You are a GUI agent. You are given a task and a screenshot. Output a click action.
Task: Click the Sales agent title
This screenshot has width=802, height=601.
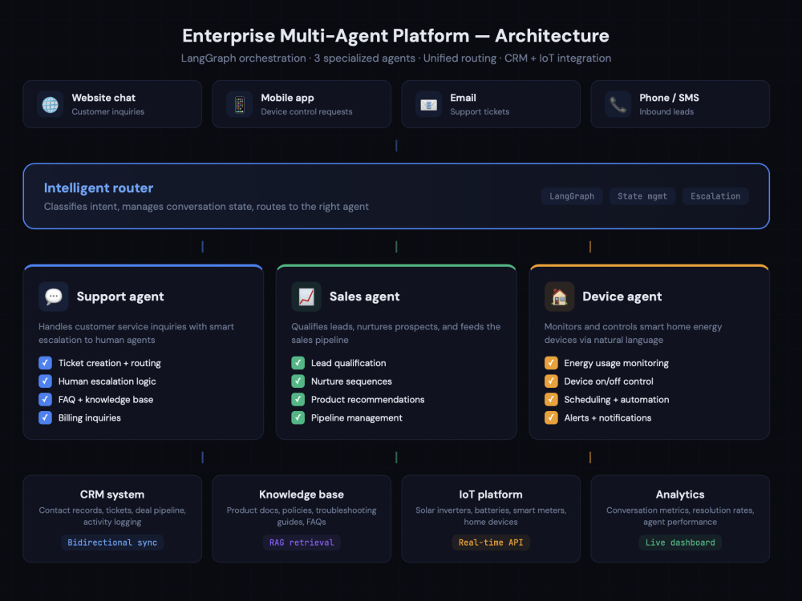coord(365,296)
